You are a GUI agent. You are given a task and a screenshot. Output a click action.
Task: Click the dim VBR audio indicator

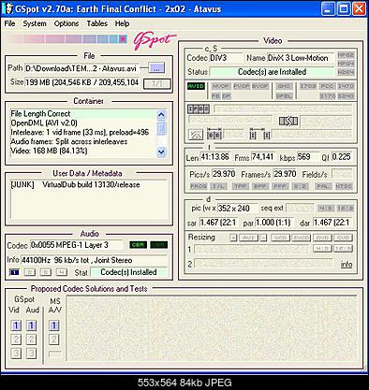158,245
